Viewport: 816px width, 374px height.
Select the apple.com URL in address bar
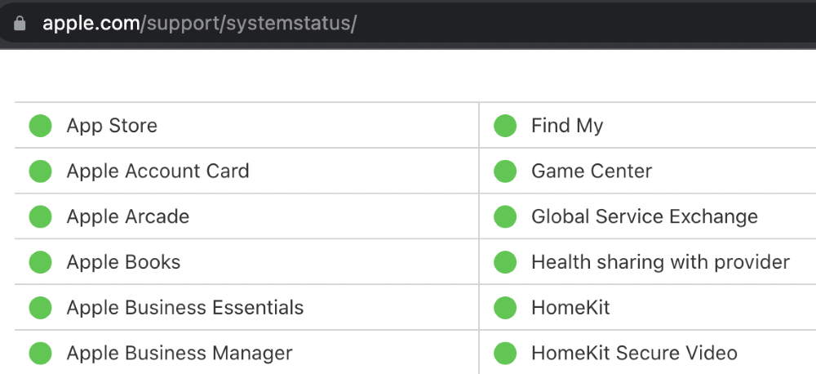[x=199, y=23]
